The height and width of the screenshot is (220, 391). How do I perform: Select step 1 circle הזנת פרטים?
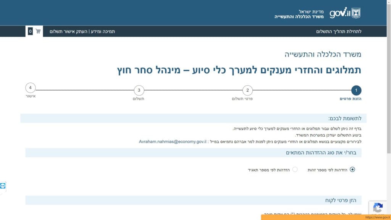[x=356, y=91]
